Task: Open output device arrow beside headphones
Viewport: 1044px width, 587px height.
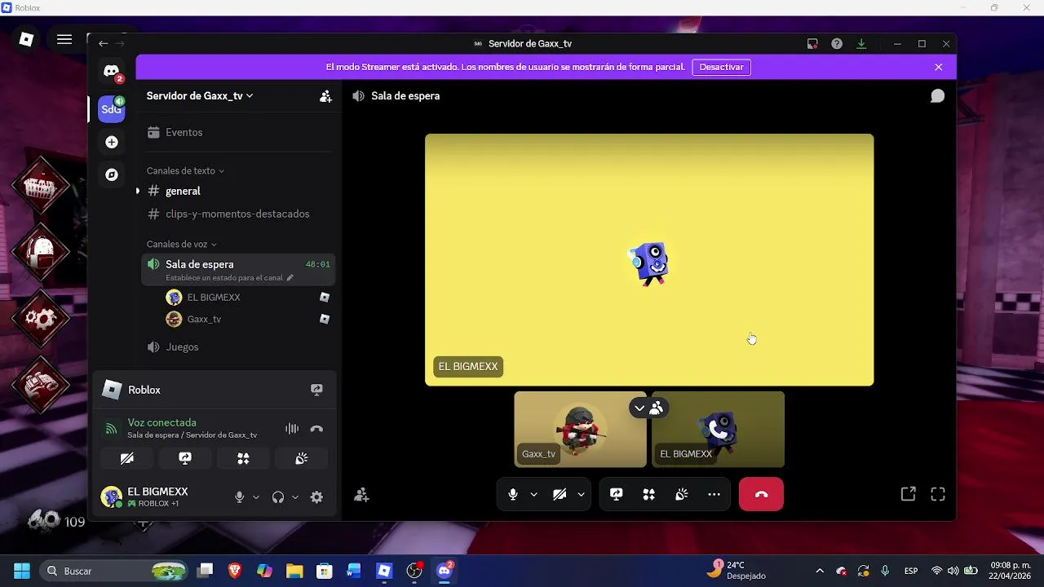Action: coord(295,497)
